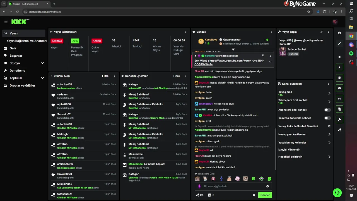The height and width of the screenshot is (201, 357).
Task: Toggle the broadcast signal widget icon in rail
Action: pos(339,99)
